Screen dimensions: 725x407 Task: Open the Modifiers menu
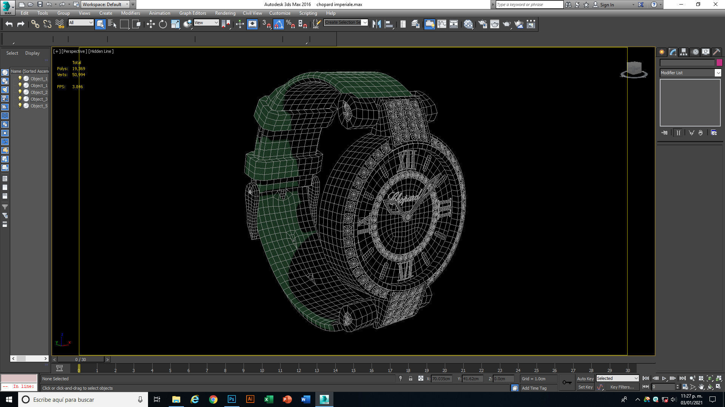point(131,13)
